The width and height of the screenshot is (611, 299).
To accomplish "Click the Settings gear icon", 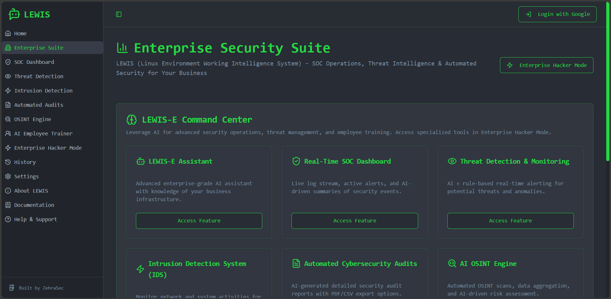I will [x=8, y=176].
